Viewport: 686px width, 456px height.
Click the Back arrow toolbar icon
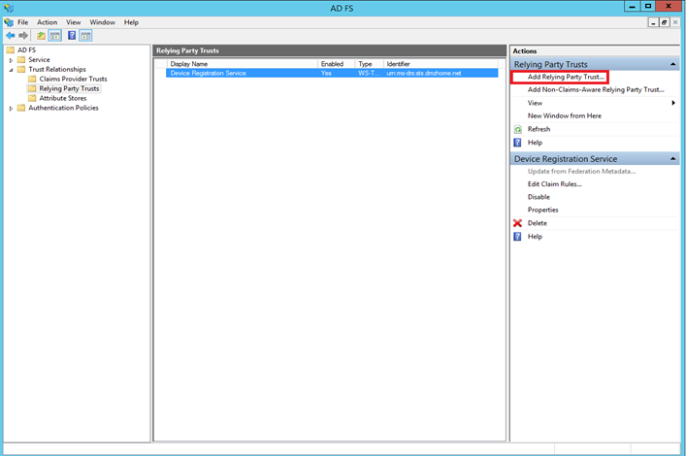pyautogui.click(x=11, y=36)
